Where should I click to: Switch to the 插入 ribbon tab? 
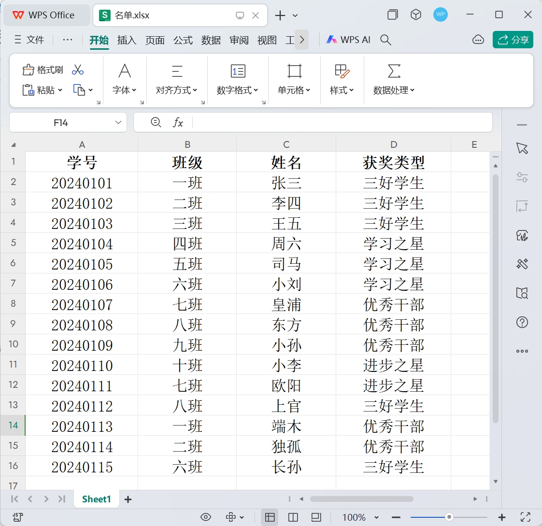pyautogui.click(x=127, y=40)
